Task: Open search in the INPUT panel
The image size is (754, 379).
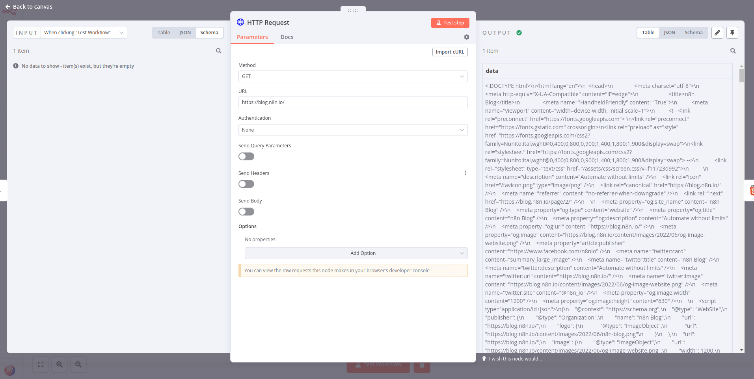Action: tap(219, 51)
